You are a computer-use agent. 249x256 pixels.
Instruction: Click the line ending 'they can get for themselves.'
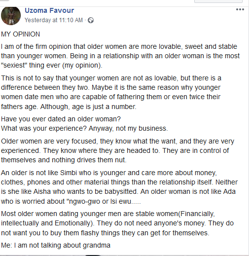click(x=105, y=233)
